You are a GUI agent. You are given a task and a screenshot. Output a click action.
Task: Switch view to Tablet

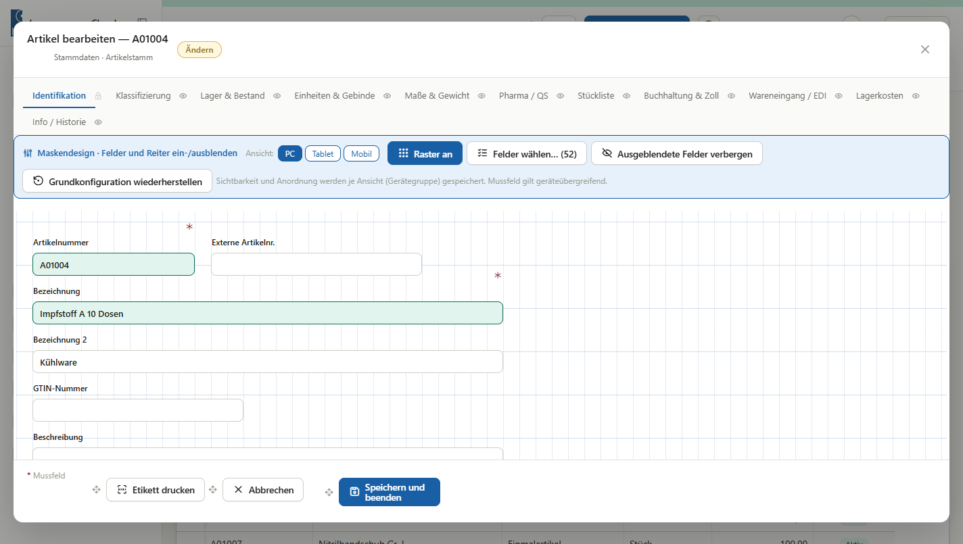[x=323, y=153]
